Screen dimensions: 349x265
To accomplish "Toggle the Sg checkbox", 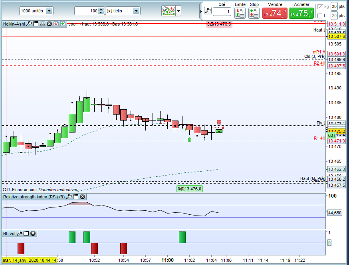I will pos(320,7).
